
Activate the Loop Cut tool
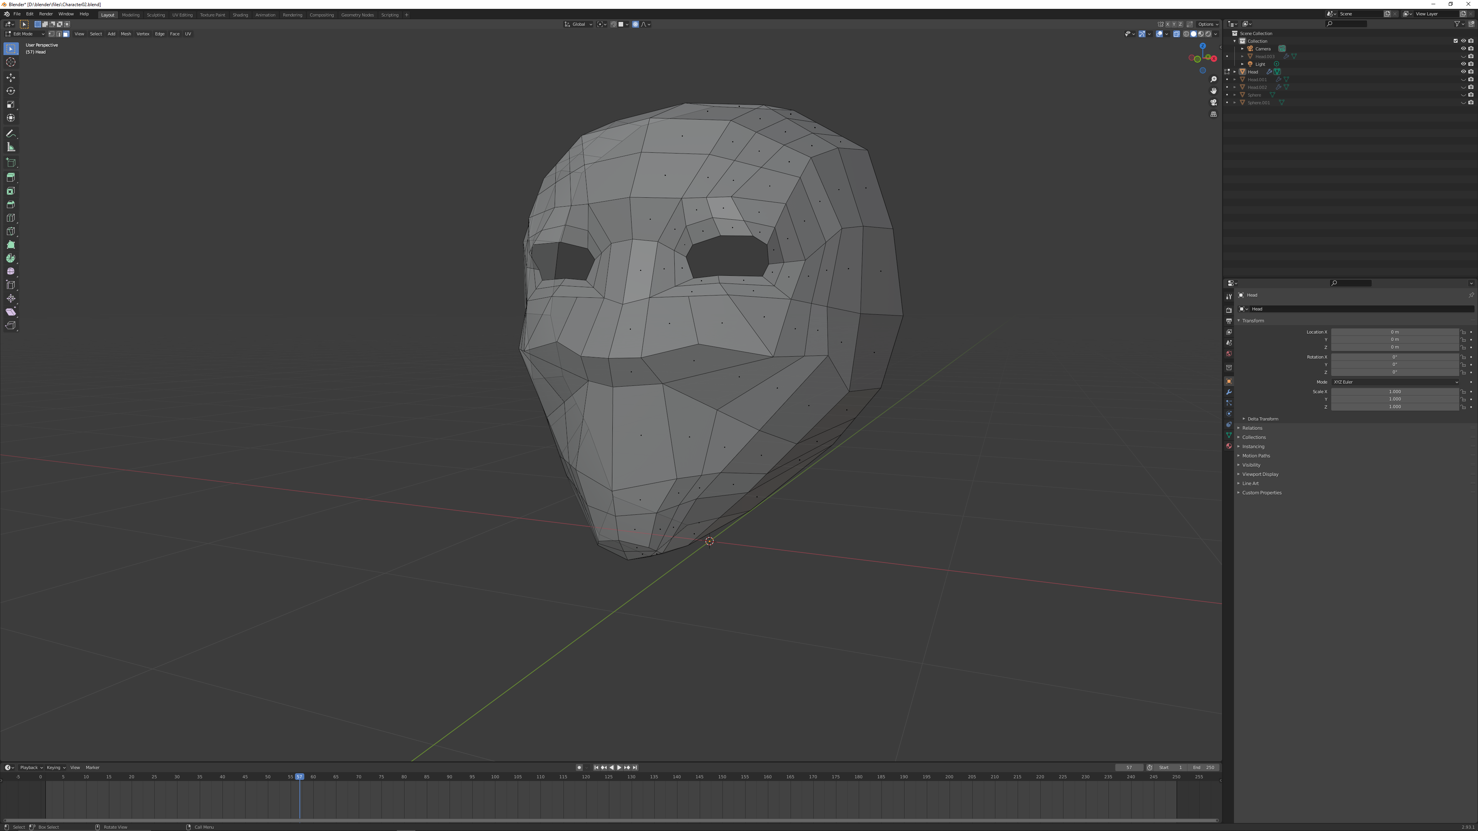11,218
